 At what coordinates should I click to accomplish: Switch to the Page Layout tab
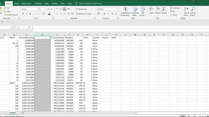26,4
